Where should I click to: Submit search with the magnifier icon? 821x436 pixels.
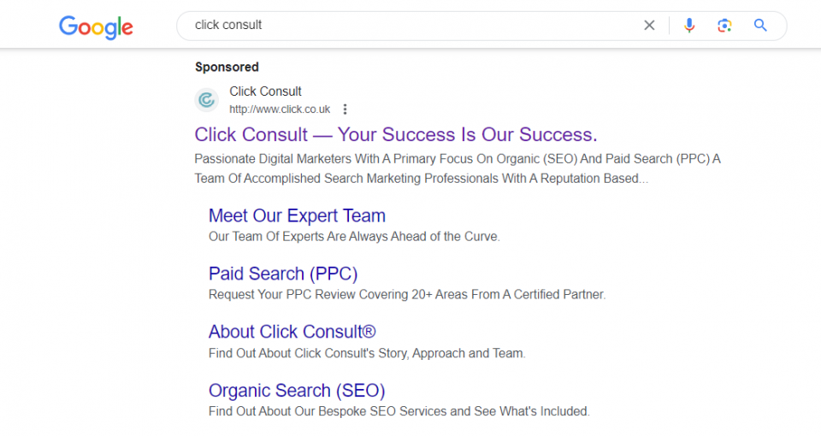[760, 25]
